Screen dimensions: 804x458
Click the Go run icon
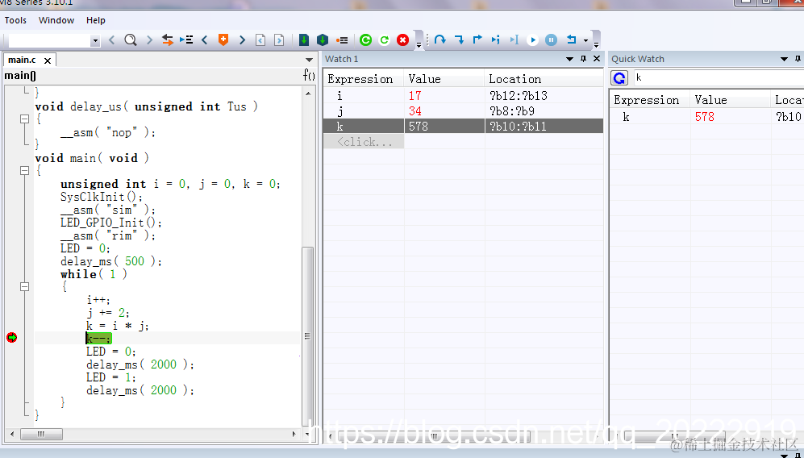[x=533, y=40]
